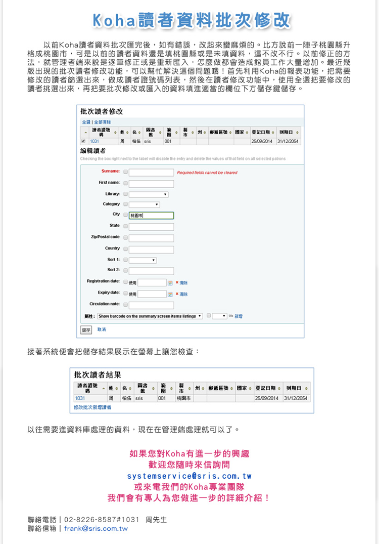Click the City field containing 桃園市
Viewport: 379px width, 544px height.
[152, 216]
